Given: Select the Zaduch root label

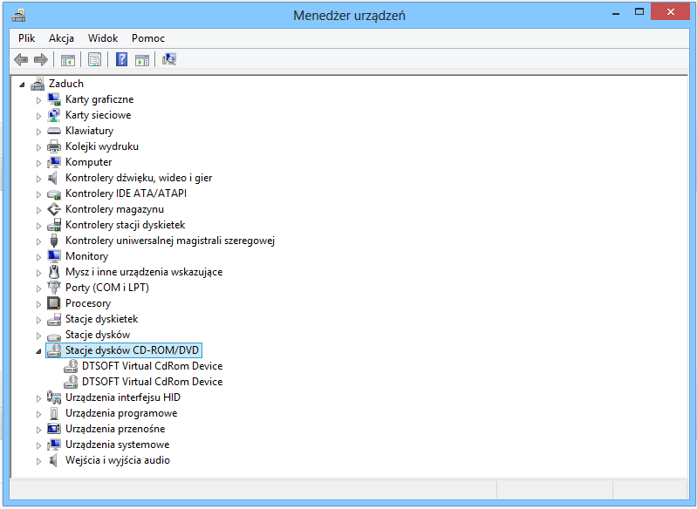Looking at the screenshot, I should click(65, 84).
